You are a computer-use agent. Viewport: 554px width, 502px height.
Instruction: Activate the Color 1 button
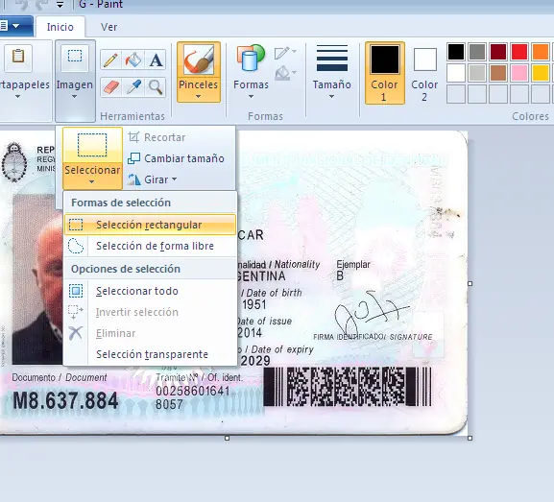click(x=384, y=73)
